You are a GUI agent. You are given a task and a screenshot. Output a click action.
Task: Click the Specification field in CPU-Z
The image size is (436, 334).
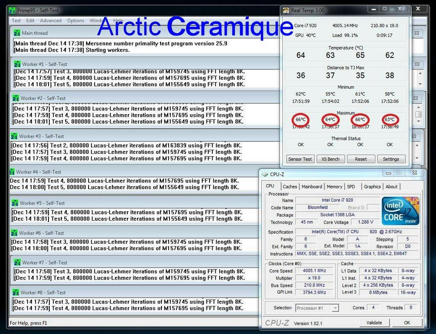(x=357, y=232)
